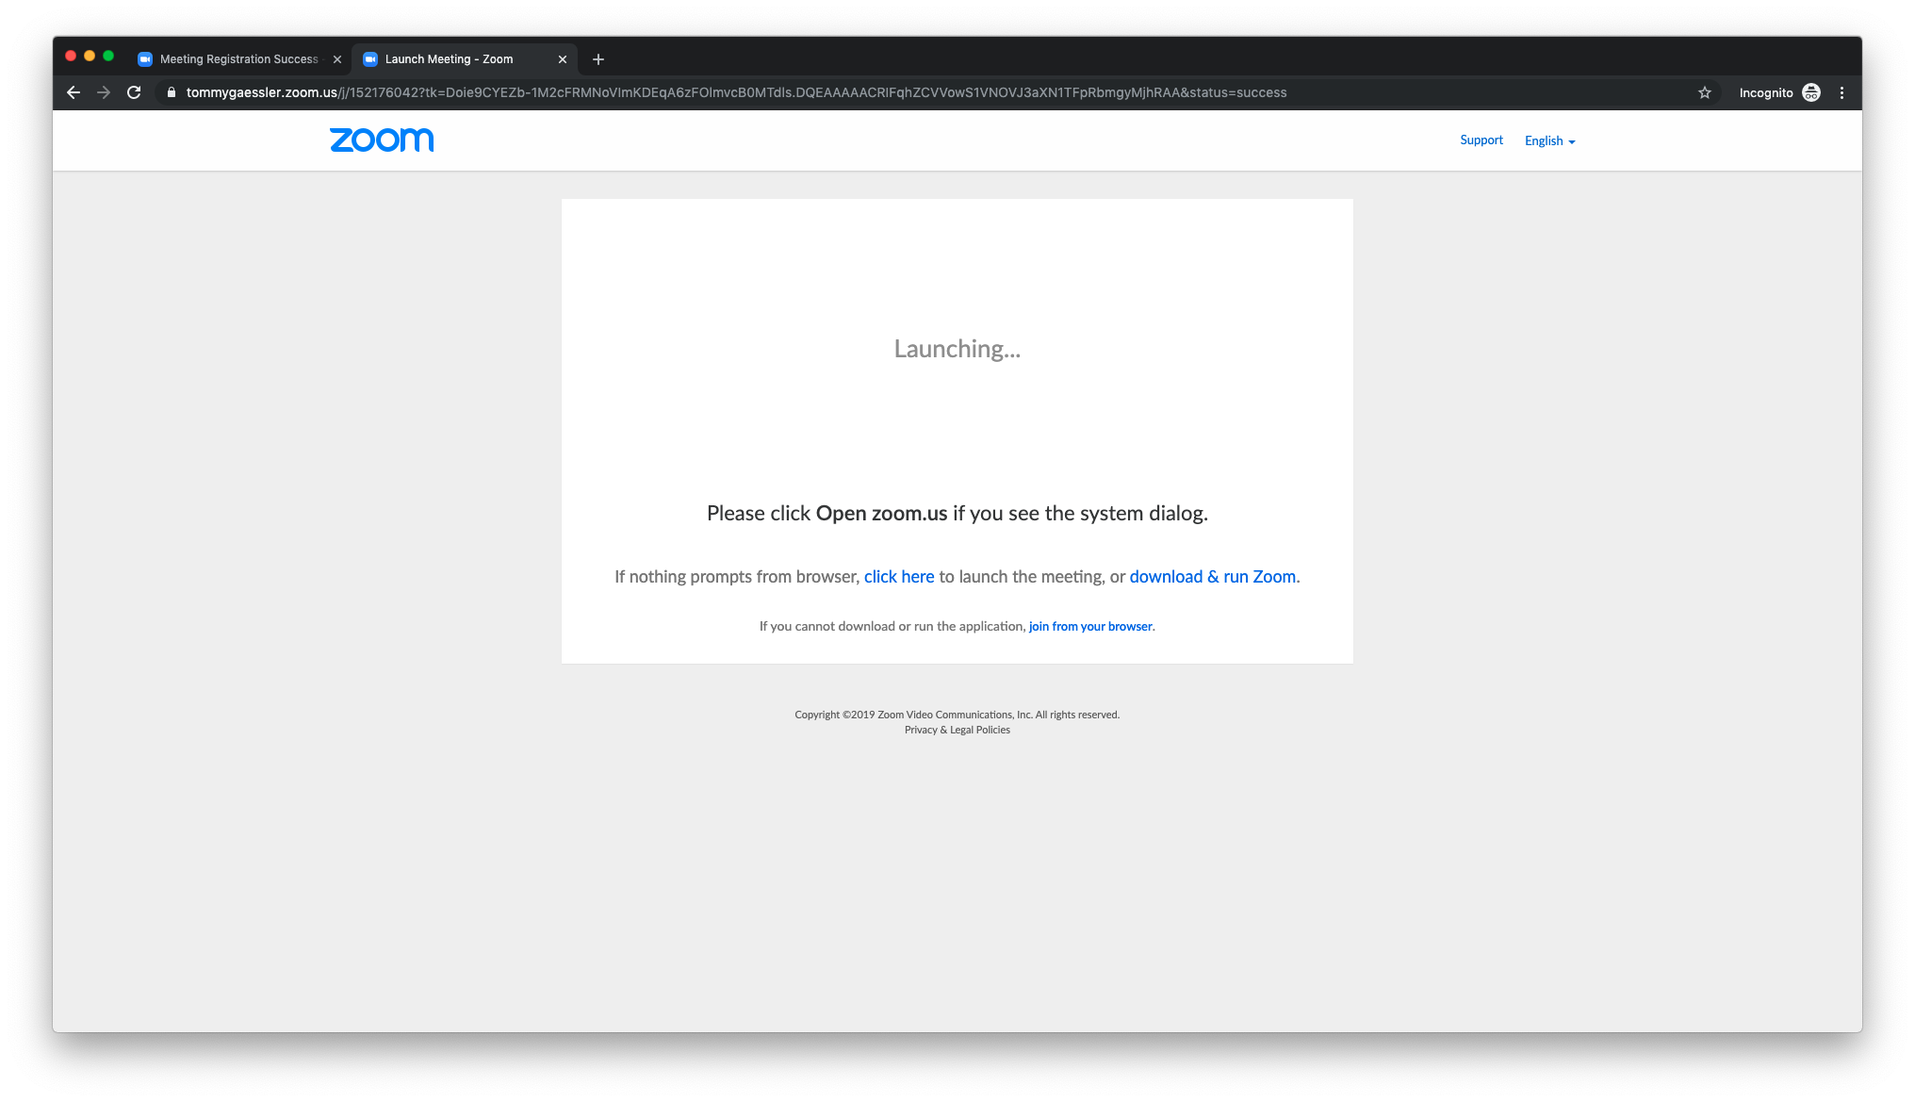Switch to Meeting Registration Success tab
Viewport: 1915px width, 1102px height.
click(x=237, y=59)
